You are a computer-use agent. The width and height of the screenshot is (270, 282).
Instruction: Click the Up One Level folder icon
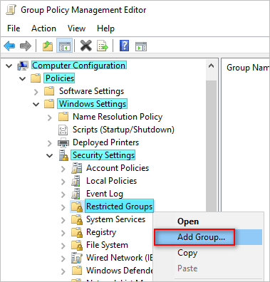coord(48,46)
